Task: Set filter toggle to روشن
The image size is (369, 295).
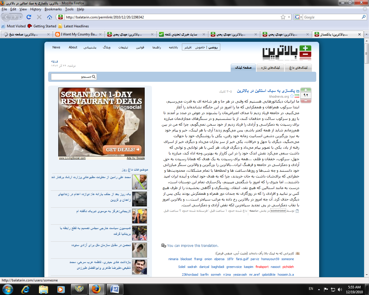Action: [x=213, y=47]
